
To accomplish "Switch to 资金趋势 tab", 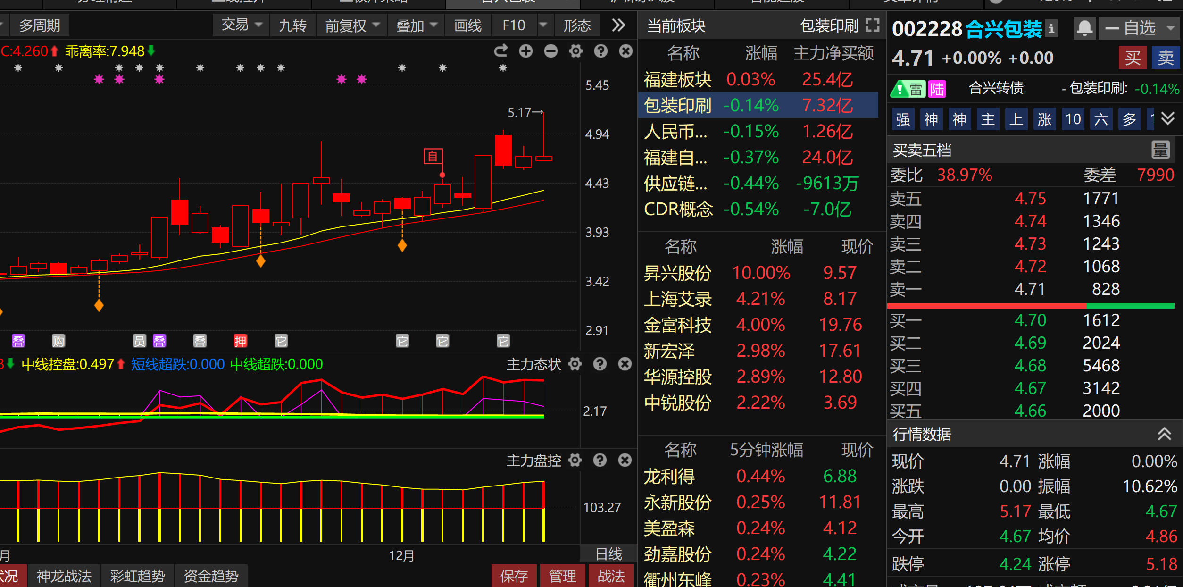I will 211,576.
